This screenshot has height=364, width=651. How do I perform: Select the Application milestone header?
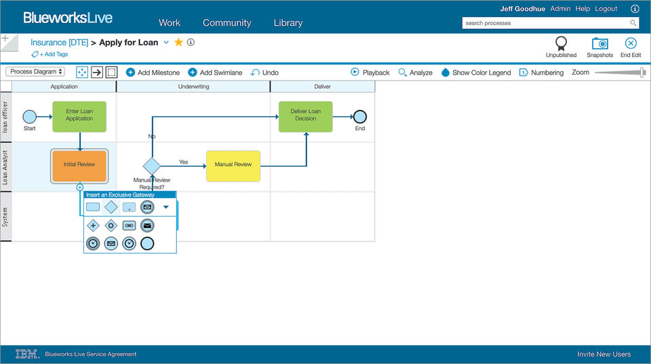(64, 86)
